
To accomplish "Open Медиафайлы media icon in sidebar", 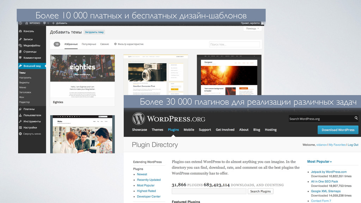I will 20,45.
